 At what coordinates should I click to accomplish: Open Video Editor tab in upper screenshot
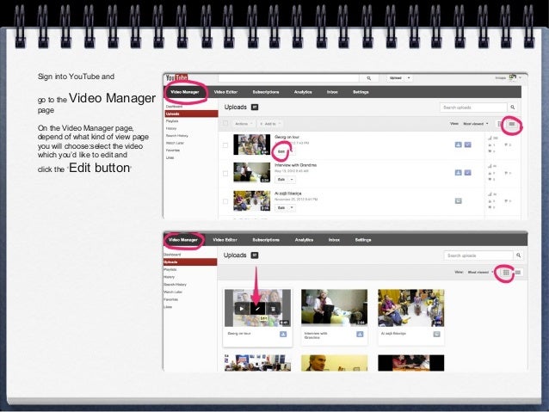(225, 92)
